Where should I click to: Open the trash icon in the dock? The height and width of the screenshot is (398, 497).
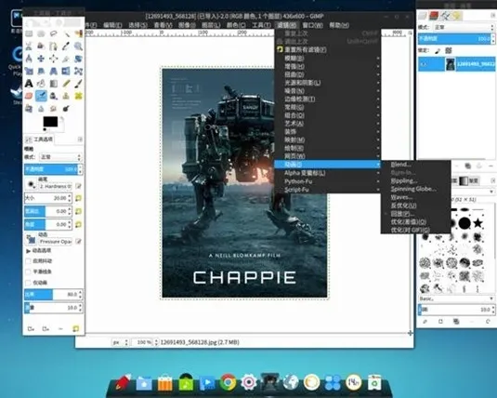point(374,382)
